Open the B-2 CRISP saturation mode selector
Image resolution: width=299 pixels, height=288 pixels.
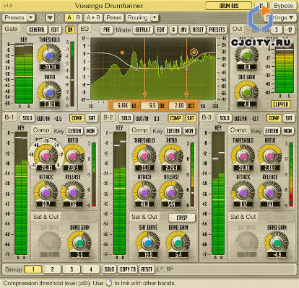coord(182,217)
